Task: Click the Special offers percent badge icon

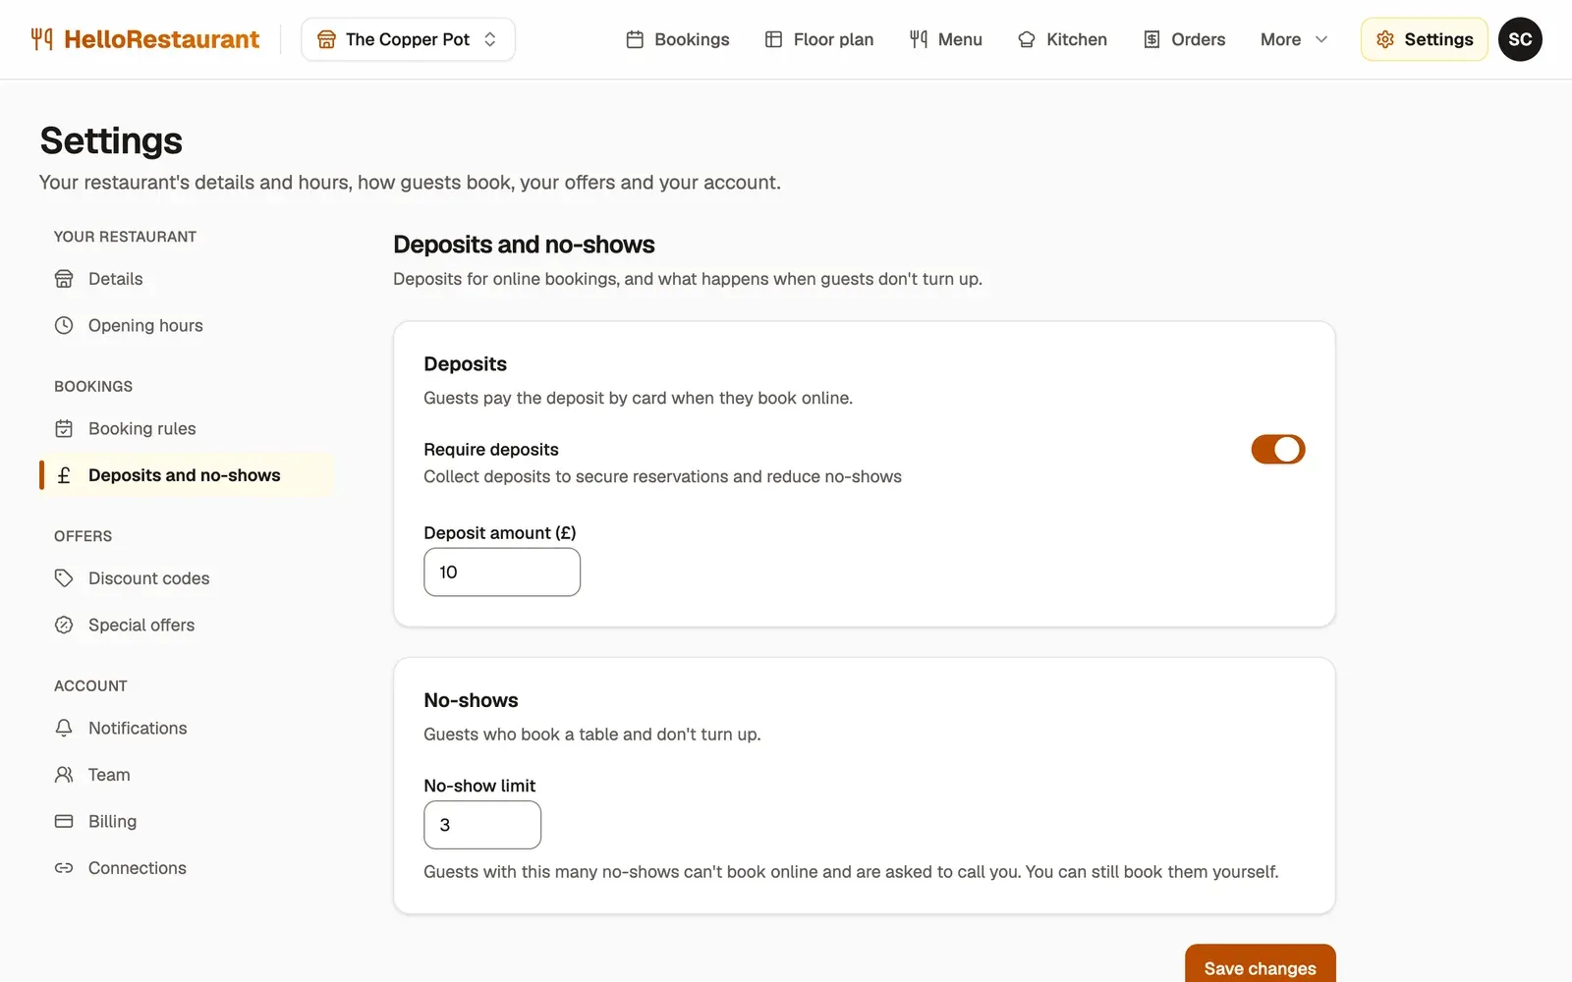Action: [64, 625]
